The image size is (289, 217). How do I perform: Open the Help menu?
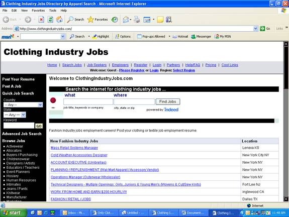click(x=64, y=11)
